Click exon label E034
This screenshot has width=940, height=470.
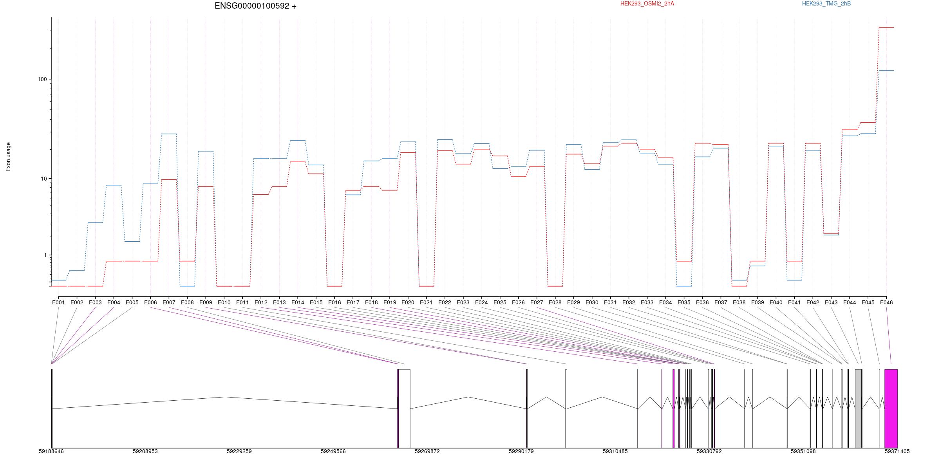click(x=666, y=302)
